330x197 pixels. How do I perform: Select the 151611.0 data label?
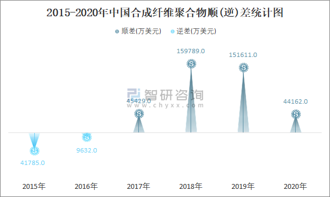[243, 55]
